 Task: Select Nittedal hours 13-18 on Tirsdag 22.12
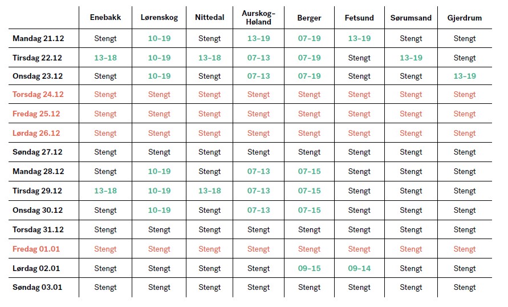click(x=209, y=58)
